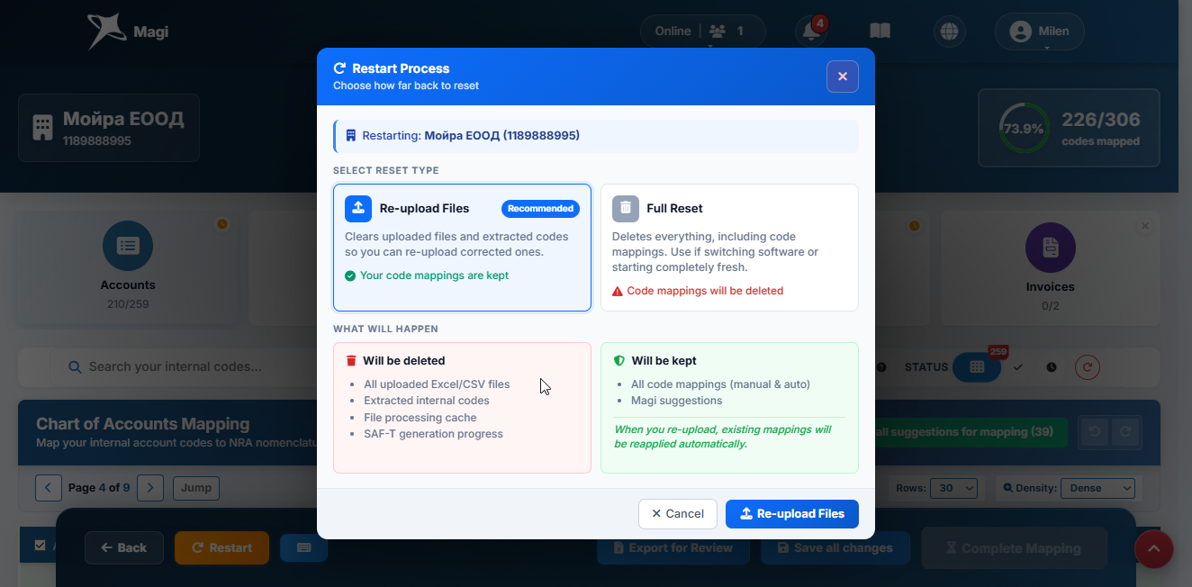The width and height of the screenshot is (1192, 587).
Task: Click Save all changes
Action: pos(835,548)
